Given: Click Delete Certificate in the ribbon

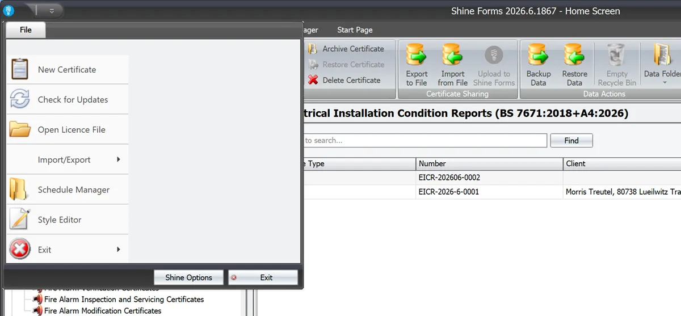Looking at the screenshot, I should pyautogui.click(x=344, y=80).
